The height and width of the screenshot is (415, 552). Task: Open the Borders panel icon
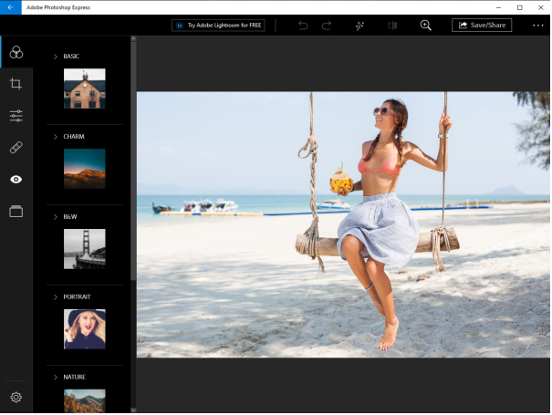click(x=16, y=211)
